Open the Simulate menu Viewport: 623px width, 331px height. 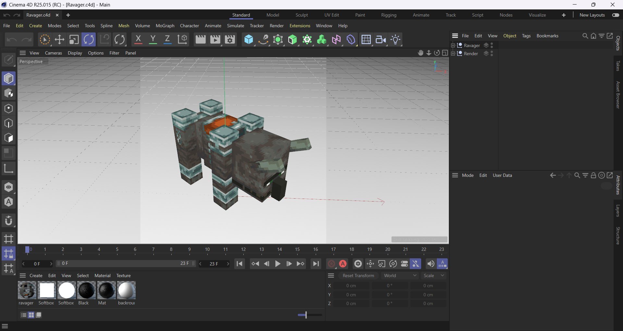point(236,26)
